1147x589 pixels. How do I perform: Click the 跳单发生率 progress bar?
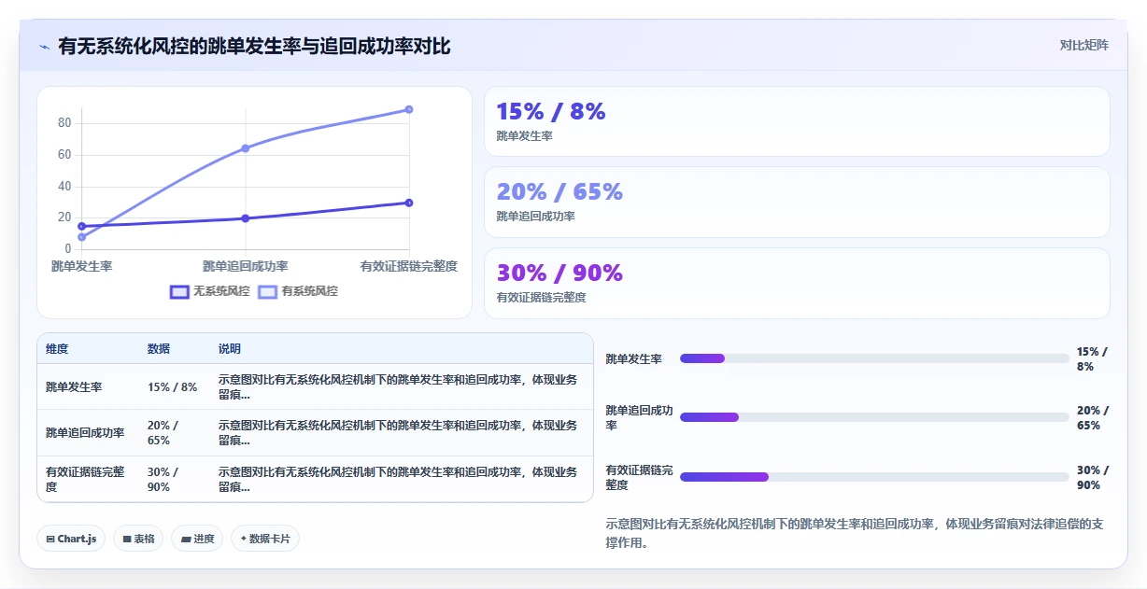click(x=874, y=358)
